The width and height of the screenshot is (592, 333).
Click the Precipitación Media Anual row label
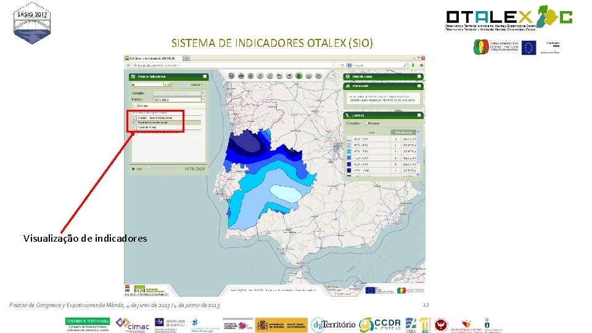[152, 123]
